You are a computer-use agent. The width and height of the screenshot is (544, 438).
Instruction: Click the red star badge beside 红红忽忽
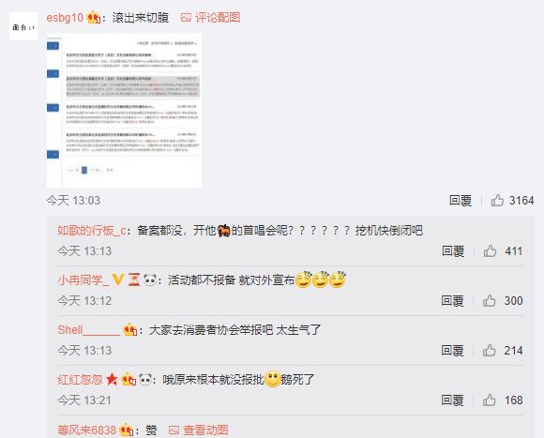point(112,380)
